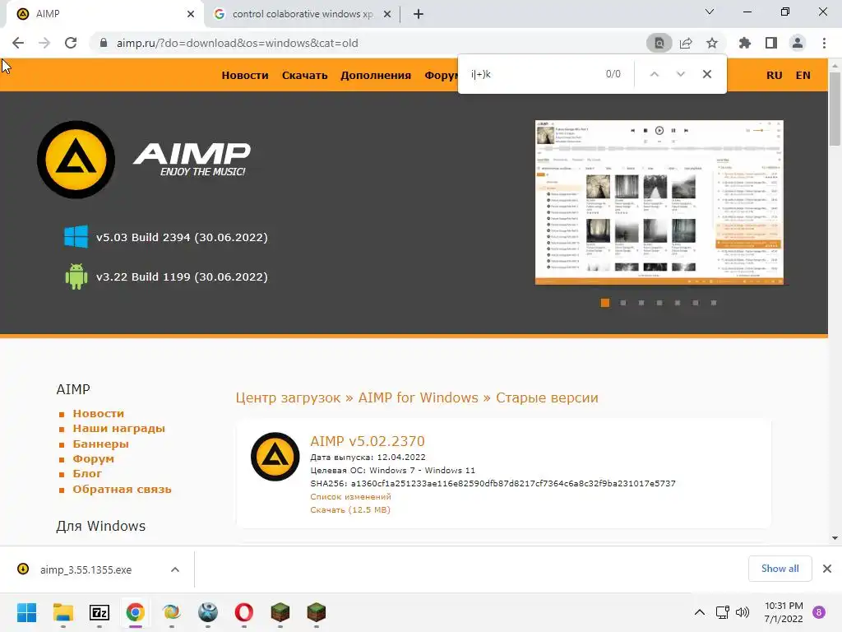The height and width of the screenshot is (632, 842).
Task: Open Opera browser from taskbar
Action: tap(243, 612)
